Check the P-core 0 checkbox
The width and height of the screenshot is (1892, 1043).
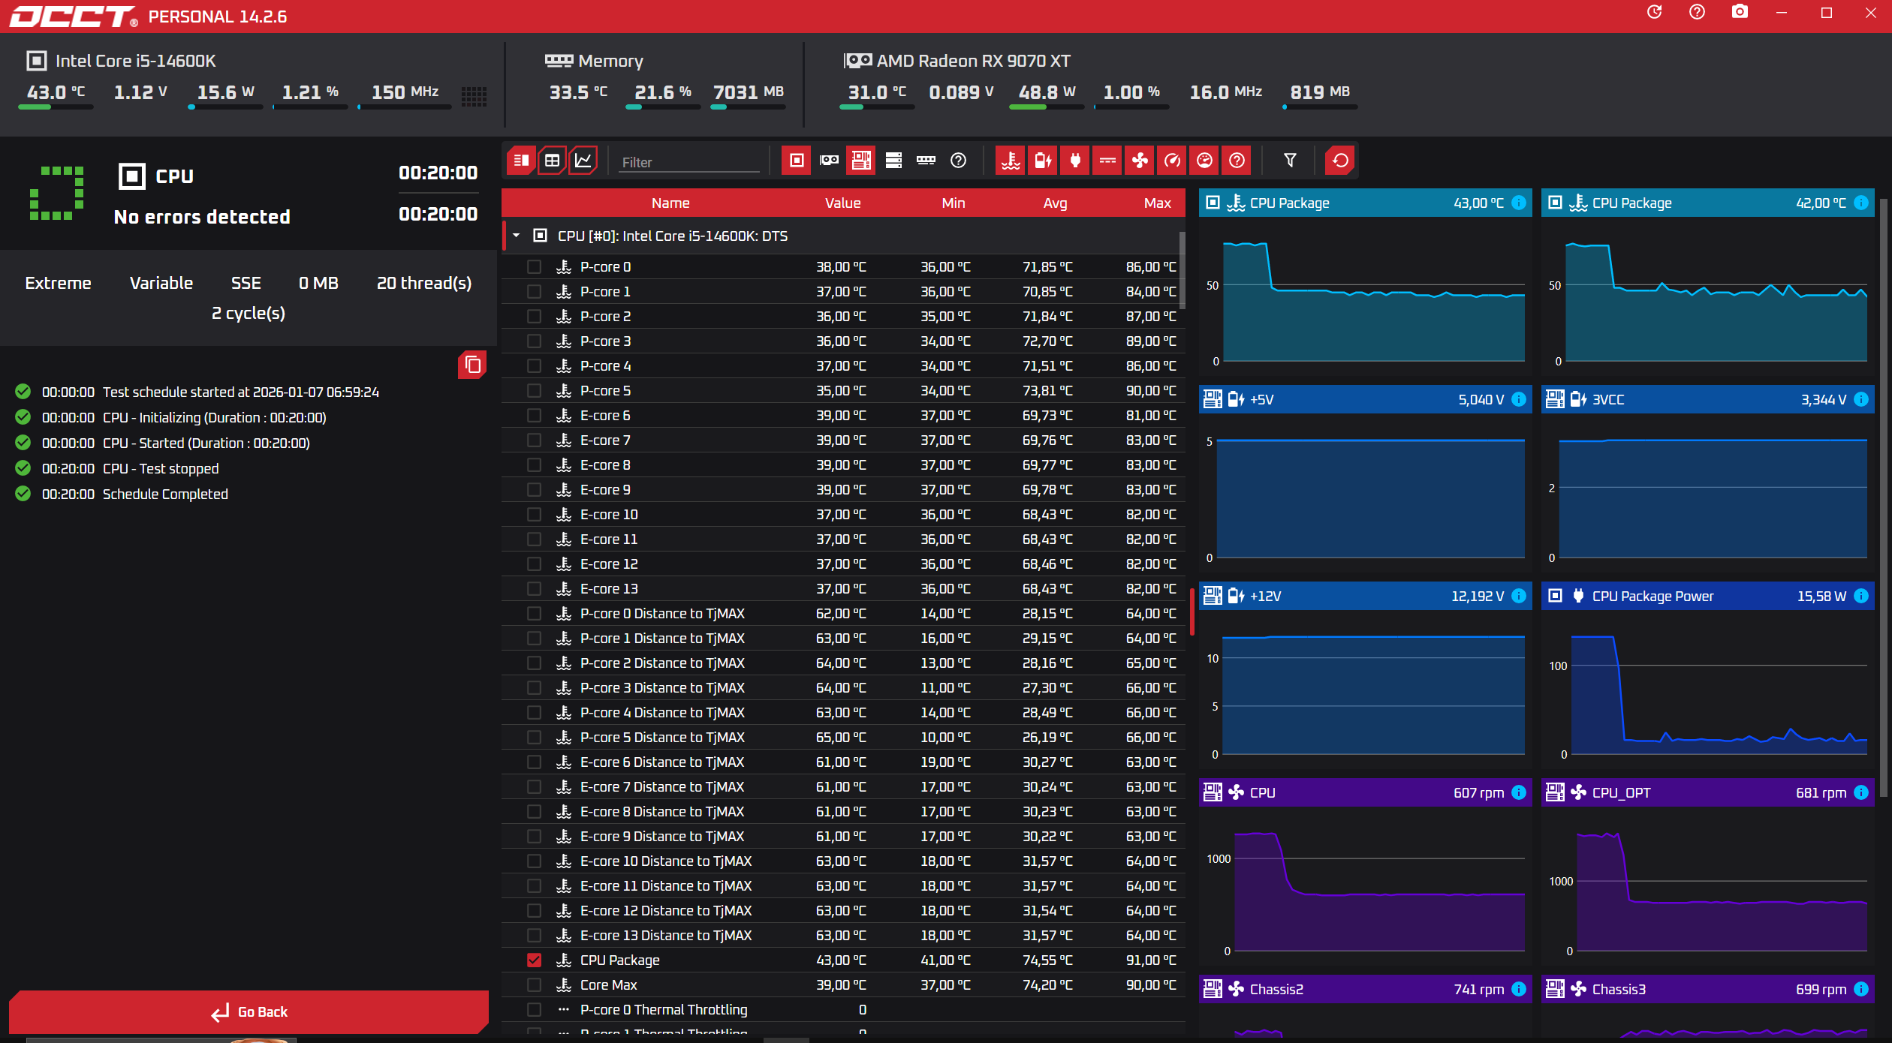(534, 266)
